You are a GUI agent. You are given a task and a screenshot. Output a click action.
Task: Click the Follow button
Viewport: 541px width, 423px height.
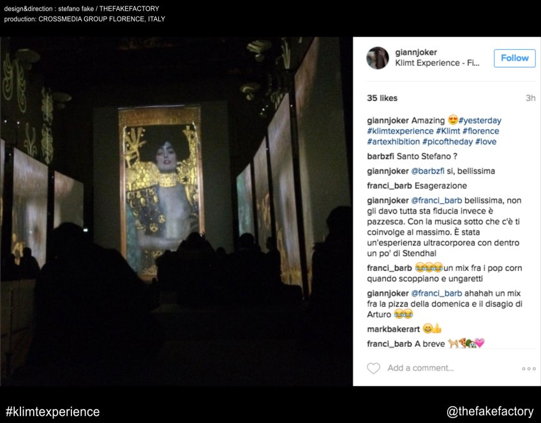coord(514,58)
